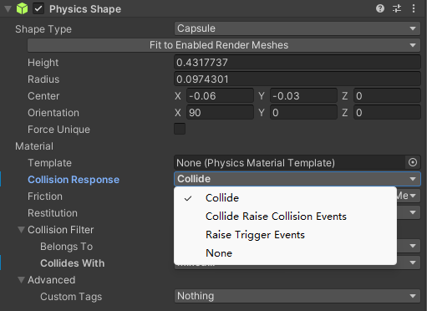The height and width of the screenshot is (311, 427).
Task: Open the Shape Type Capsule dropdown
Action: (297, 28)
